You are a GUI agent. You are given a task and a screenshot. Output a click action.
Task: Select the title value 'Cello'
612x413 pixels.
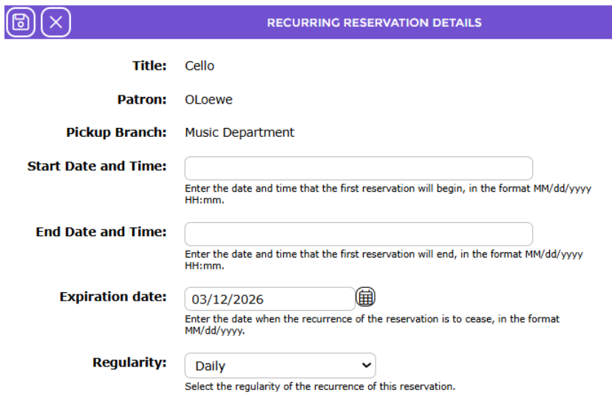[x=200, y=66]
